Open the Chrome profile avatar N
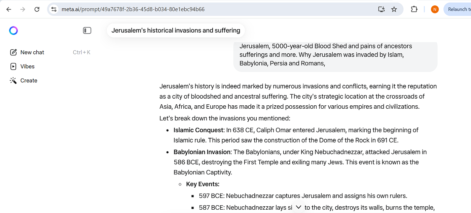Viewport: 471px width, 213px height. [x=435, y=9]
